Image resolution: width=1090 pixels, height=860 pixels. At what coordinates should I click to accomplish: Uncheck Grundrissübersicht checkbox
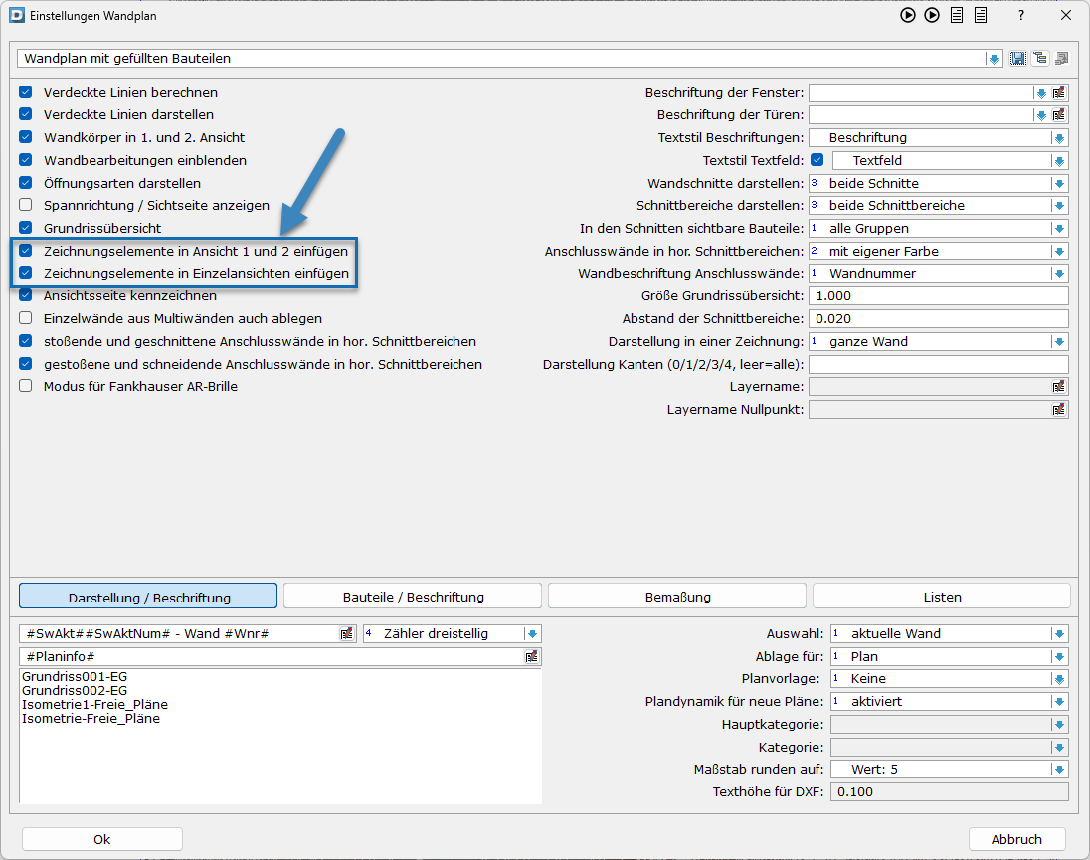(26, 228)
